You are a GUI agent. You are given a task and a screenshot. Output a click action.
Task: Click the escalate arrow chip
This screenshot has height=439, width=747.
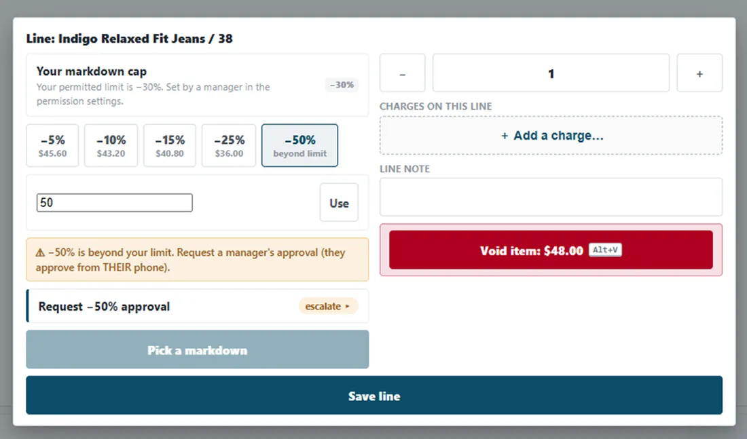[x=328, y=306]
